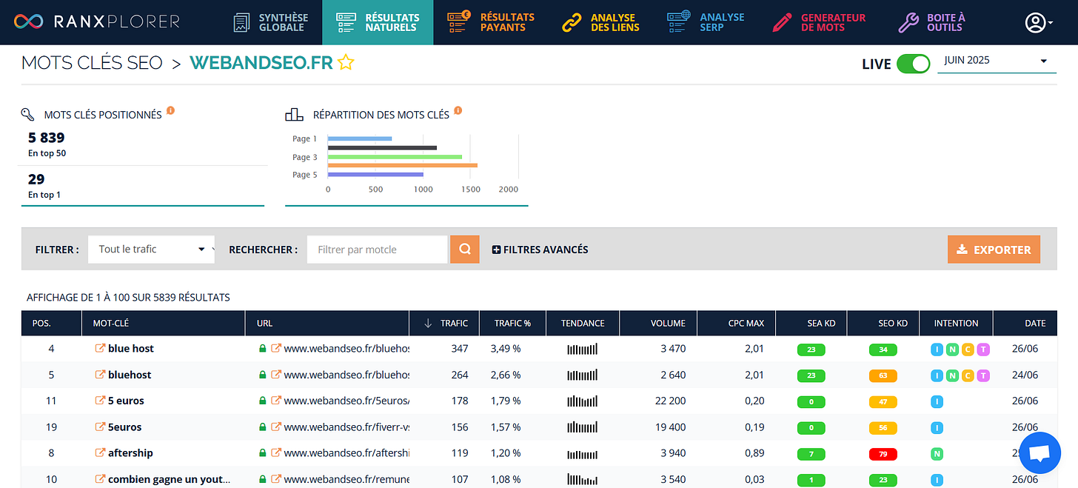Click the WEBANDSEO.FR domain title

coord(261,63)
